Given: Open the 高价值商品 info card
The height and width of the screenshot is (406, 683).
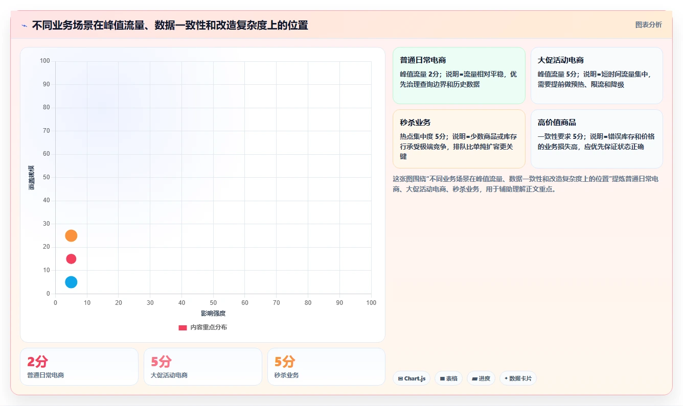Looking at the screenshot, I should [597, 139].
